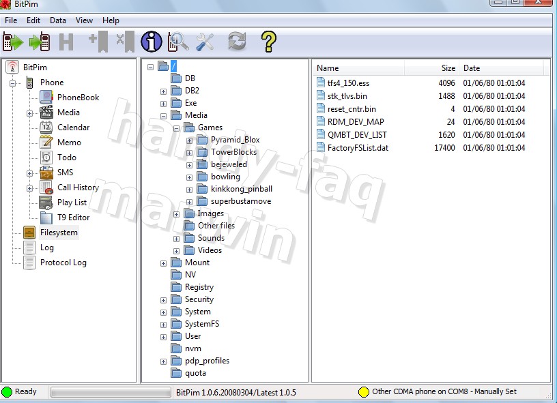
Task: Select the Calendar icon in sidebar
Action: (x=46, y=127)
